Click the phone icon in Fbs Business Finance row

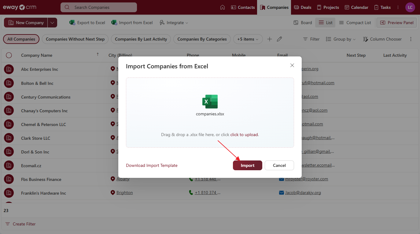tap(191, 179)
